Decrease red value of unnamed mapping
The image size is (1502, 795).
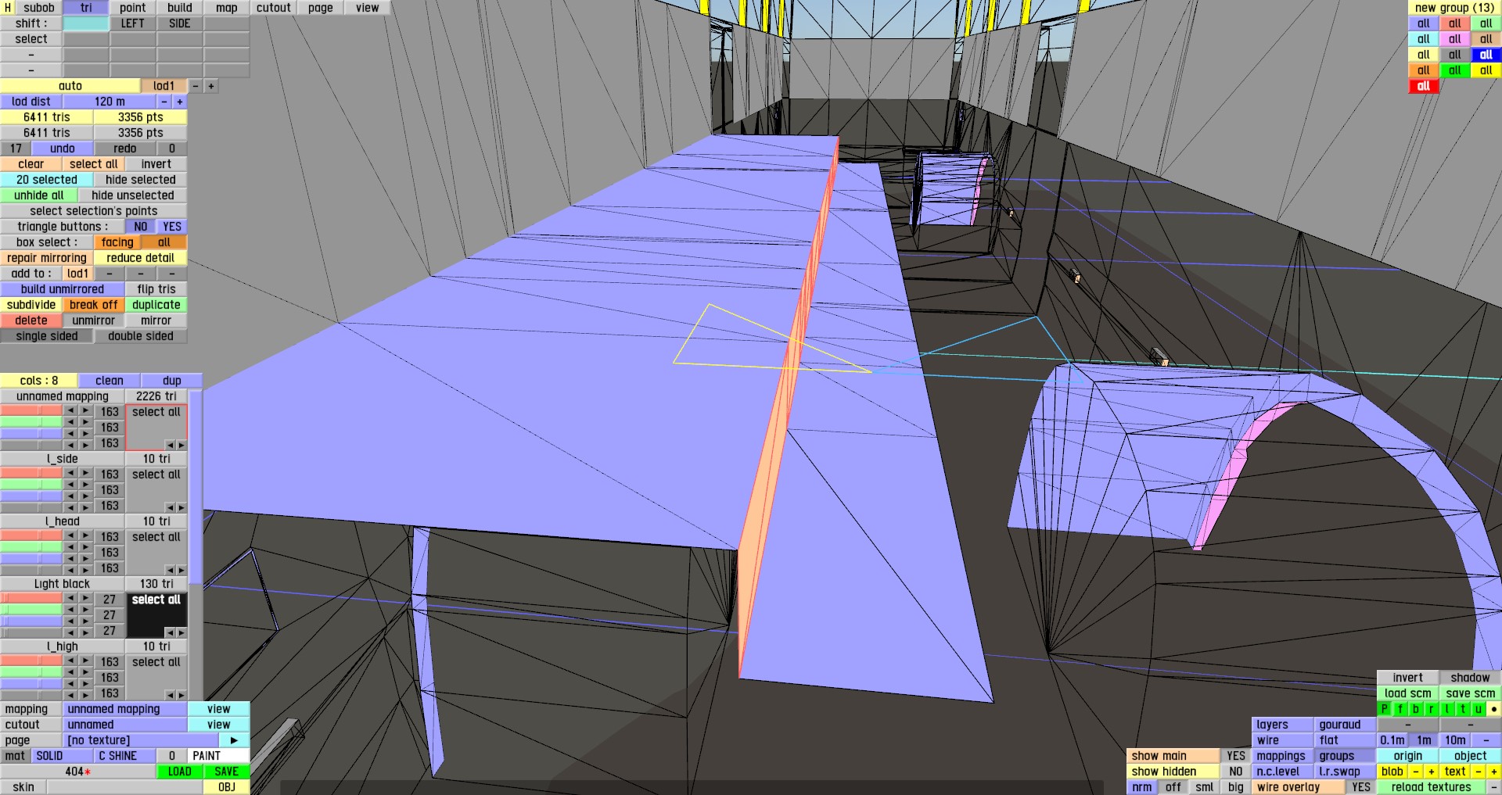point(70,410)
